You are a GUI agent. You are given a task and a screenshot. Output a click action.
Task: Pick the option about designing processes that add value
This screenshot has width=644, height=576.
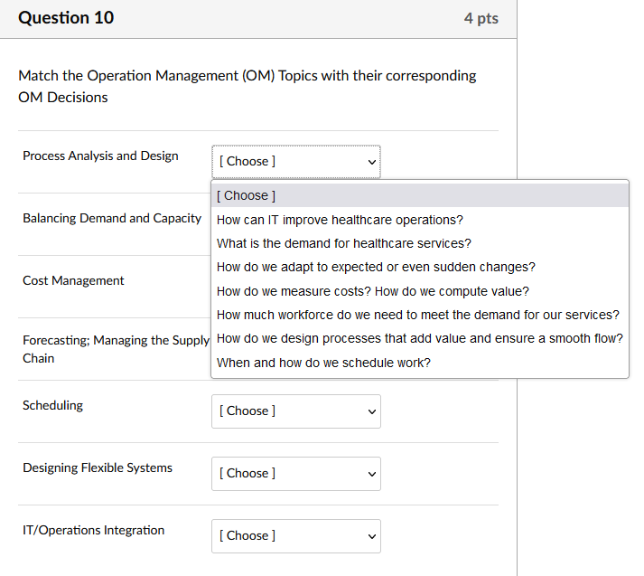click(x=420, y=338)
